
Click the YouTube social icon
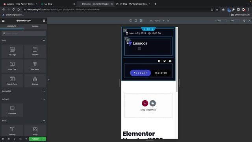tap(170, 61)
